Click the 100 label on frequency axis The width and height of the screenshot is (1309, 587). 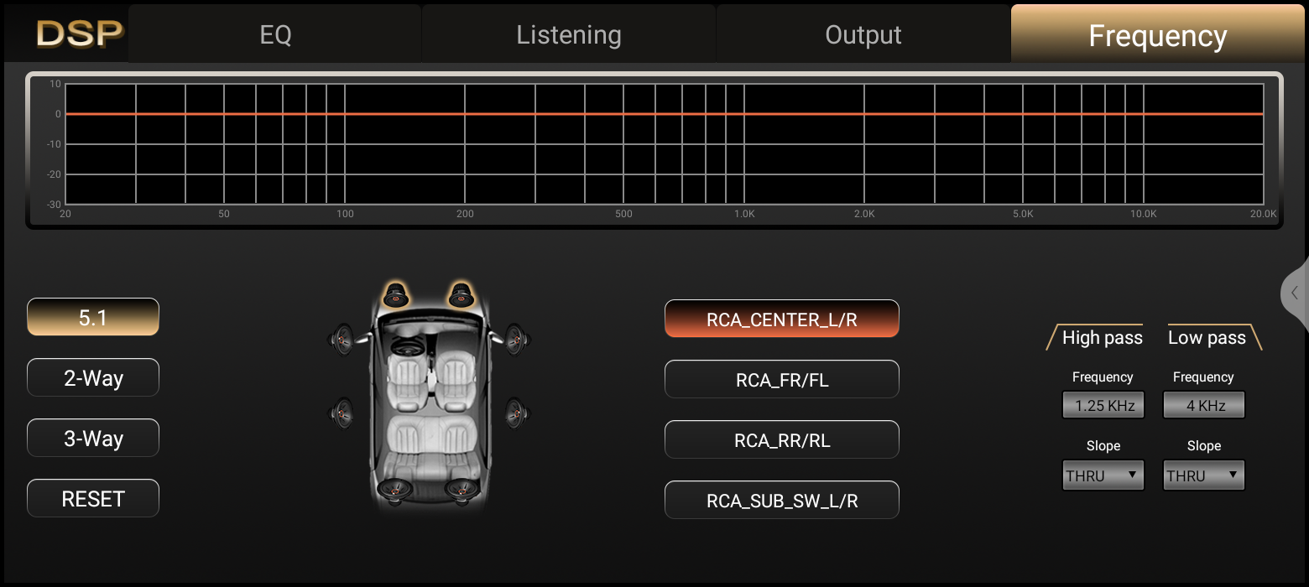[x=345, y=214]
